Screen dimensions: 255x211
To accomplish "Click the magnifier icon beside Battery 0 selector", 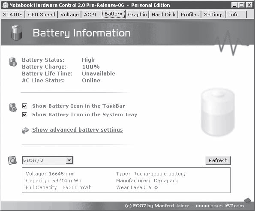I will tap(12, 160).
